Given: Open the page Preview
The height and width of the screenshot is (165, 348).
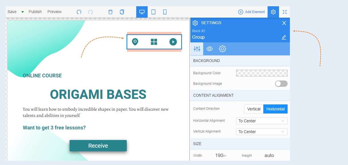Looking at the screenshot, I should [x=55, y=12].
